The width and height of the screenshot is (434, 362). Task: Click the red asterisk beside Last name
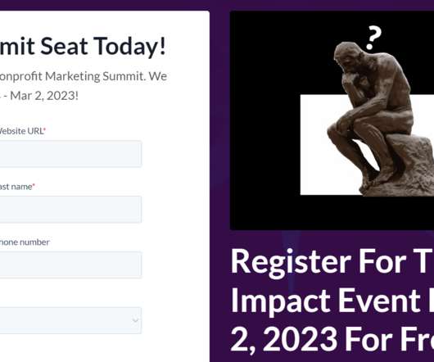coord(34,184)
